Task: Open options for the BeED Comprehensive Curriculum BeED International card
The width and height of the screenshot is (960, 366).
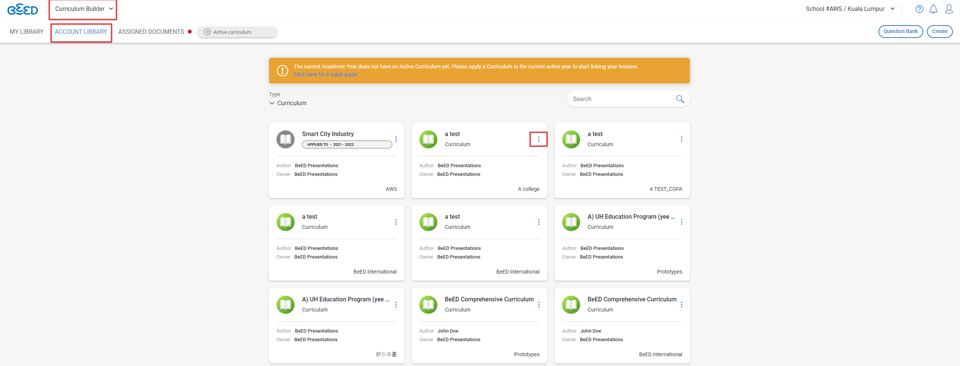Action: pos(681,304)
